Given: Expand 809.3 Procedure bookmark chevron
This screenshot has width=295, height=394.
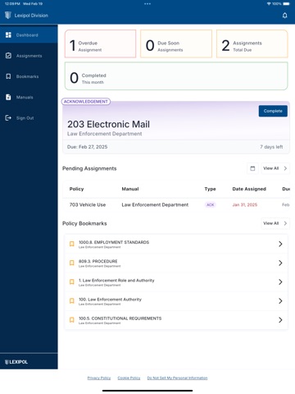Looking at the screenshot, I should [x=280, y=263].
